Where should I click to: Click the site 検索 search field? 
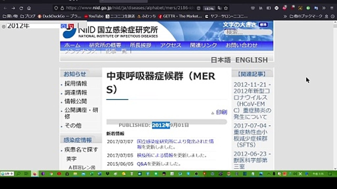[x=248, y=32]
